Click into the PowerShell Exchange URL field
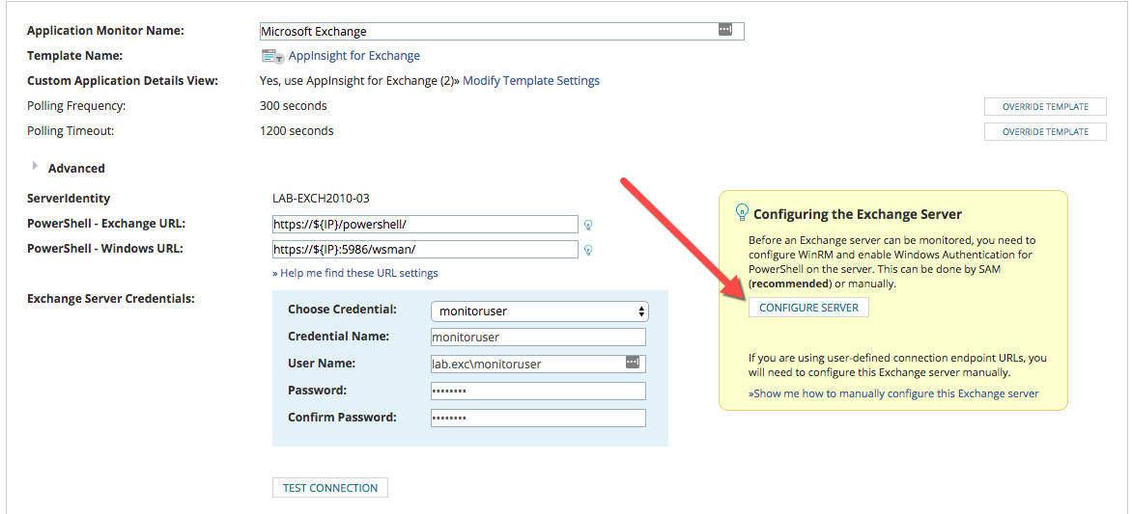The height and width of the screenshot is (514, 1132). [425, 225]
